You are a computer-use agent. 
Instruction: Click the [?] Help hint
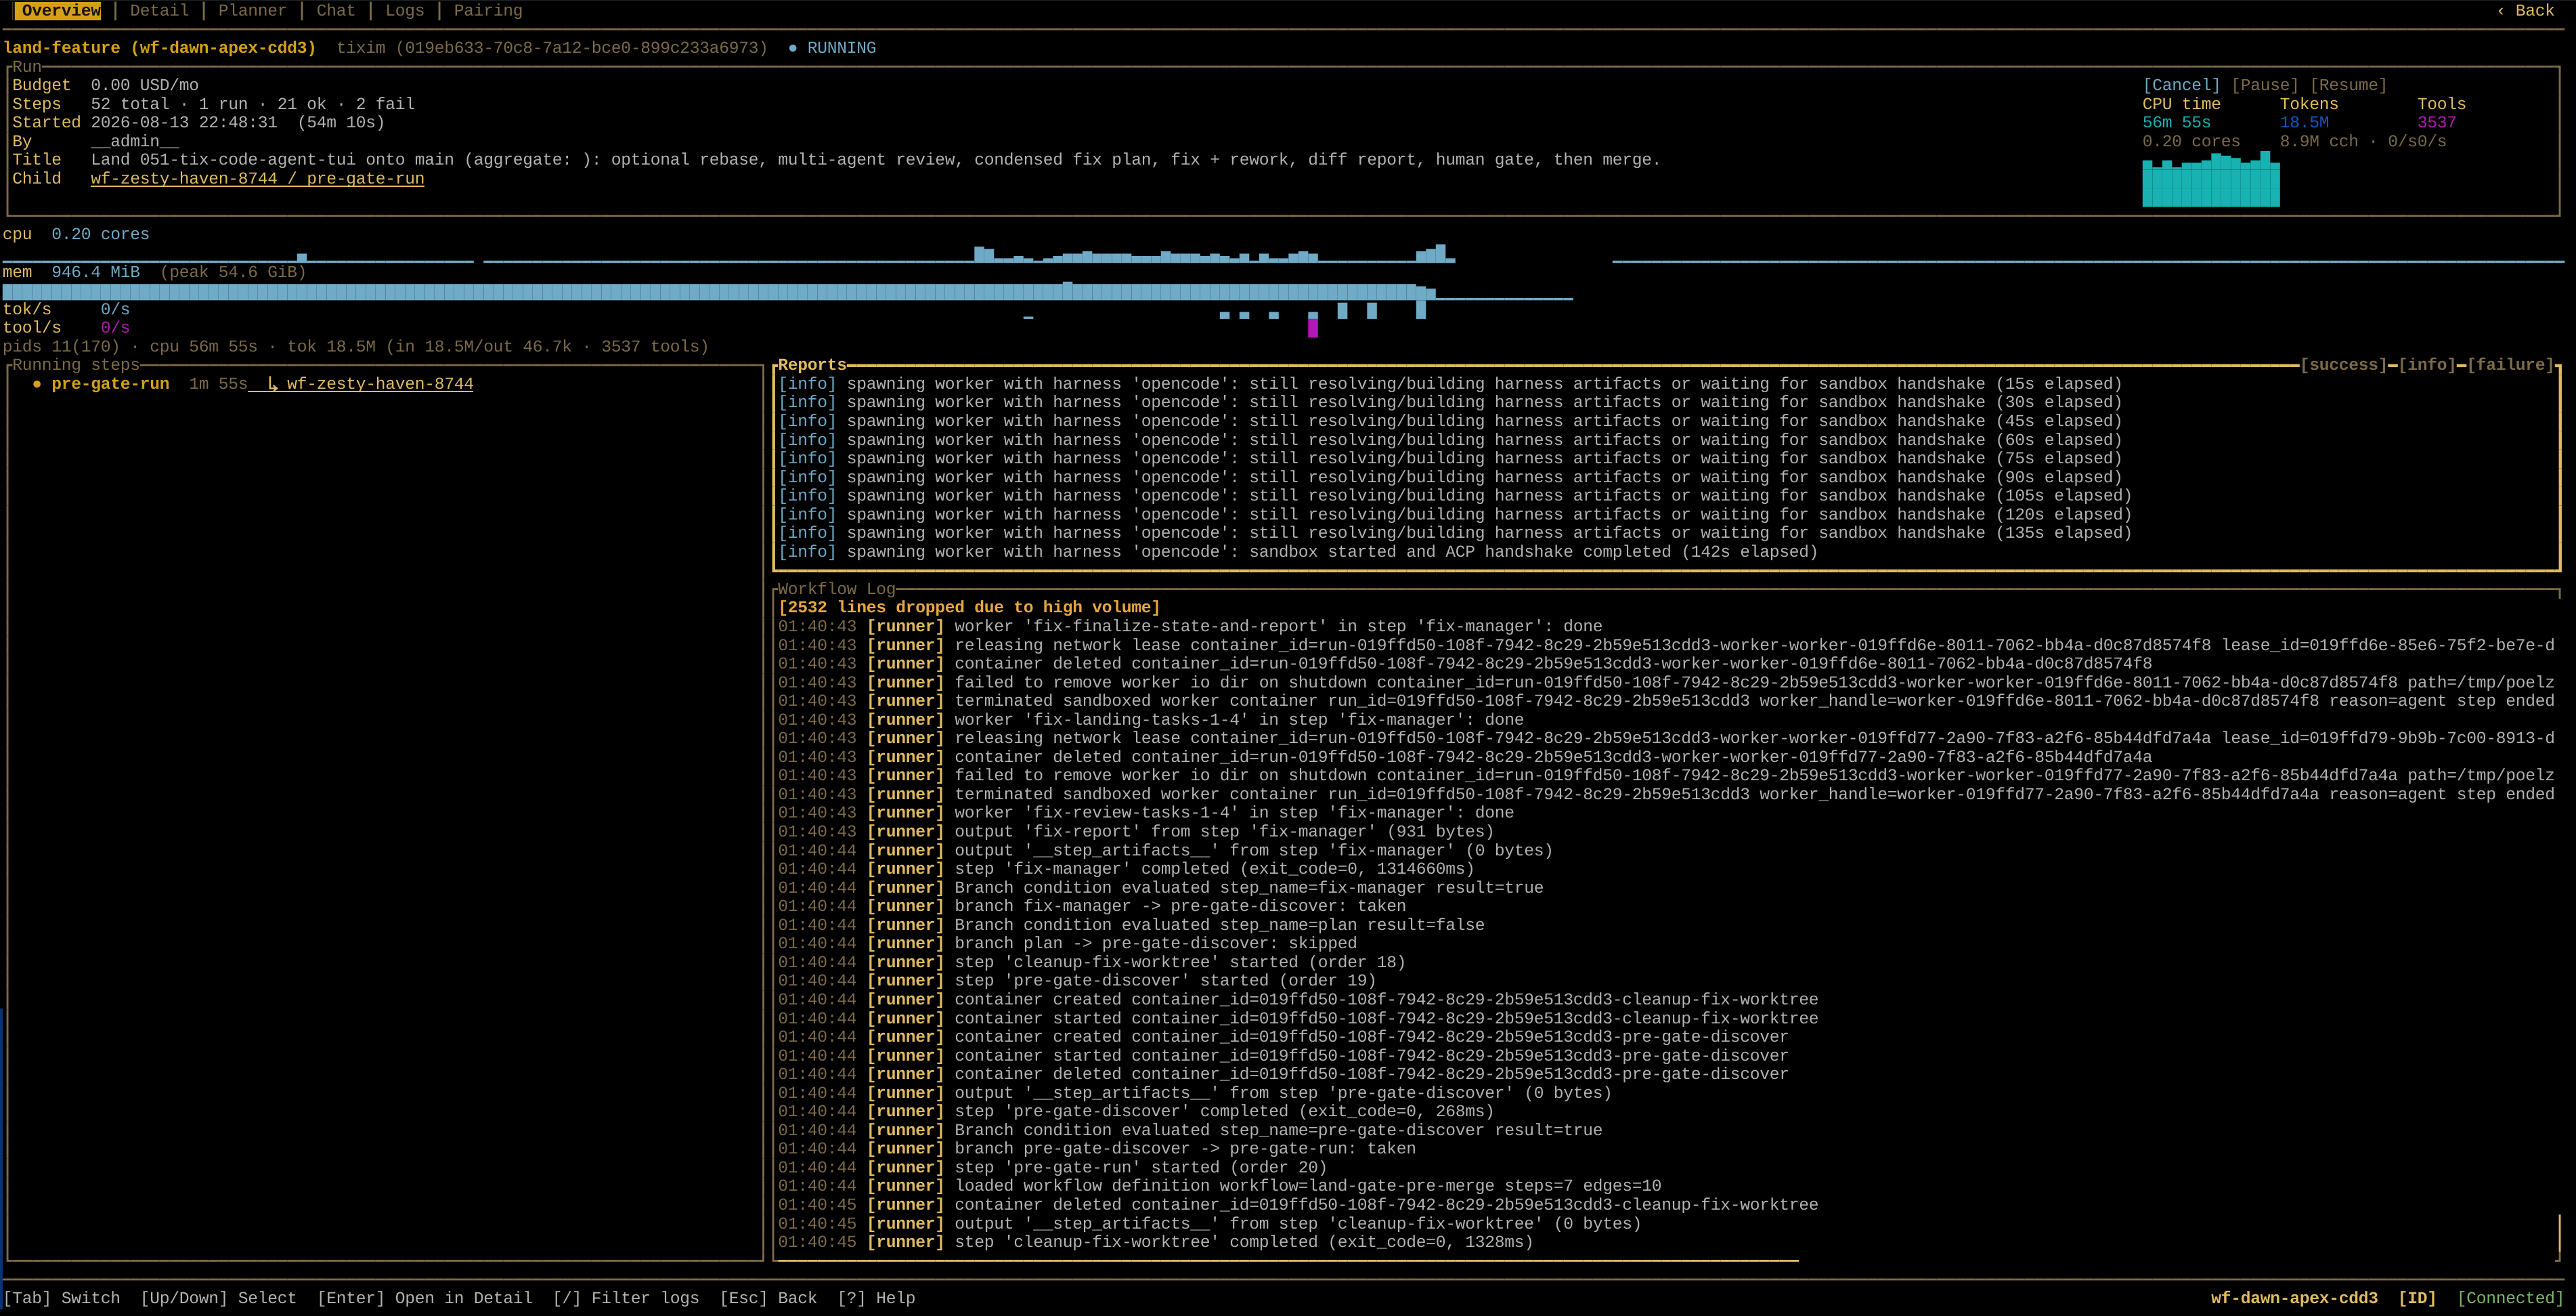click(876, 1298)
